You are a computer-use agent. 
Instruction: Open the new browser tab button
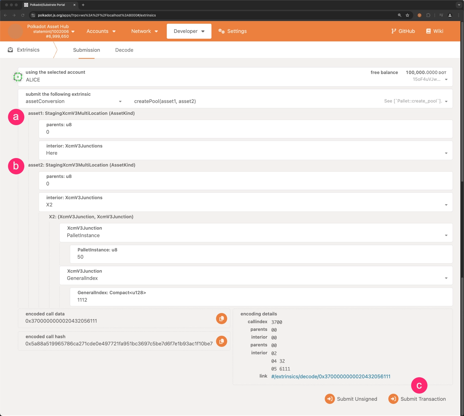pyautogui.click(x=83, y=5)
